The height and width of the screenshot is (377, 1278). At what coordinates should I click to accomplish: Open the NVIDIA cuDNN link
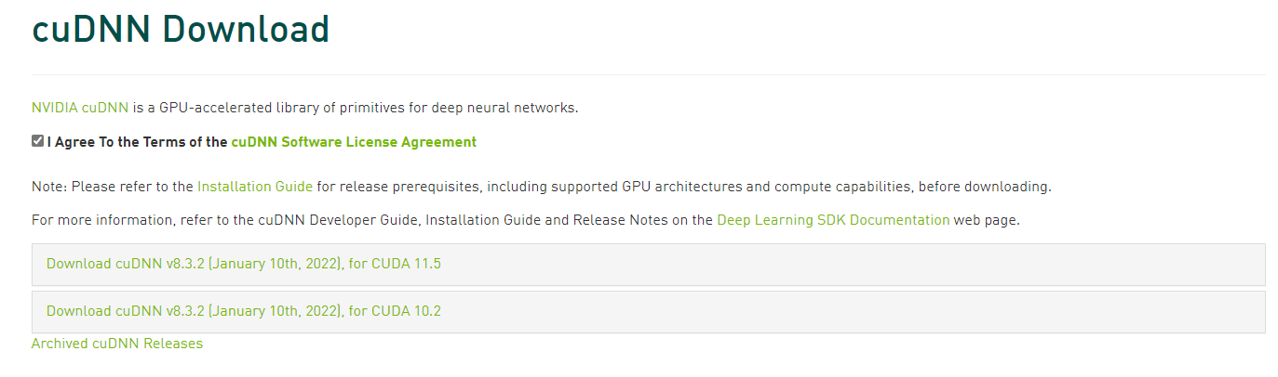[x=79, y=108]
